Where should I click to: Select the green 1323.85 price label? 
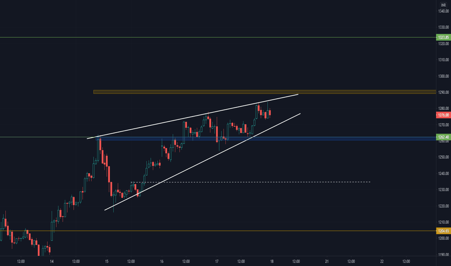point(444,37)
